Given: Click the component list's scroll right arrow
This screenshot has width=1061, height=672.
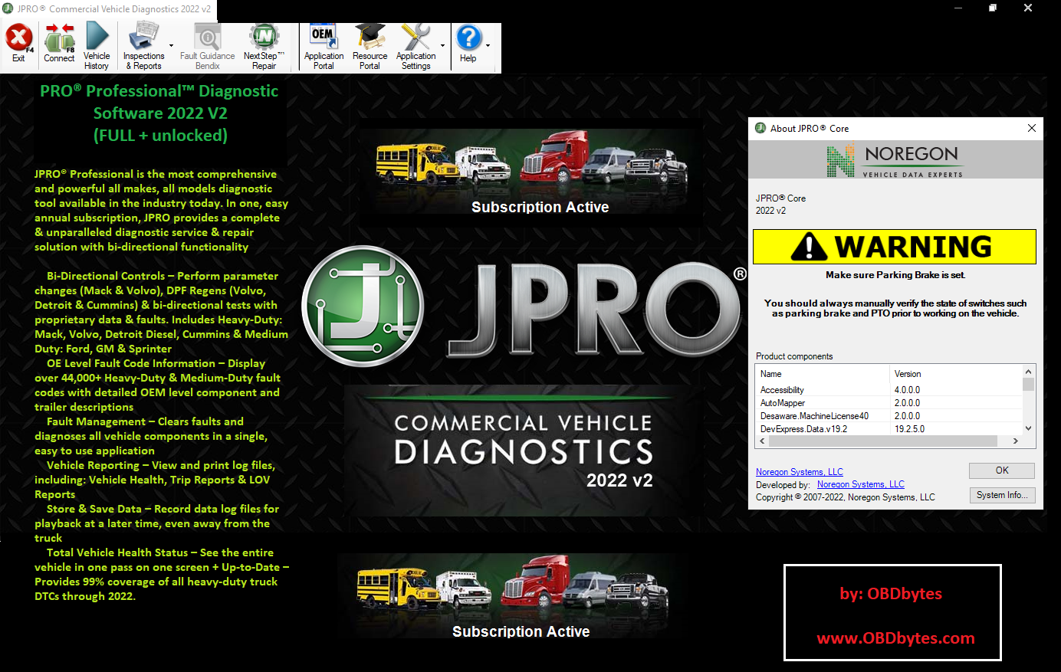Looking at the screenshot, I should click(x=1016, y=441).
